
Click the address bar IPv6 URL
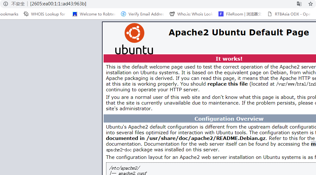[58, 4]
